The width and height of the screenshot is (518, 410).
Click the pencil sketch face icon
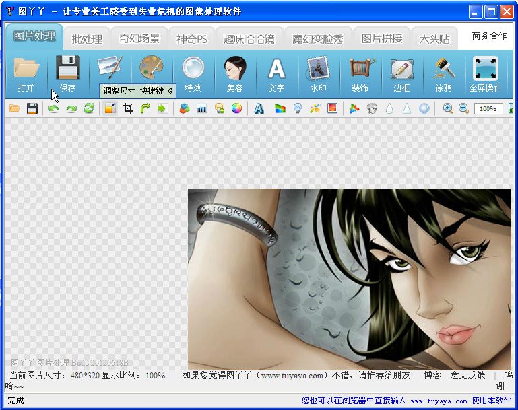coord(372,108)
